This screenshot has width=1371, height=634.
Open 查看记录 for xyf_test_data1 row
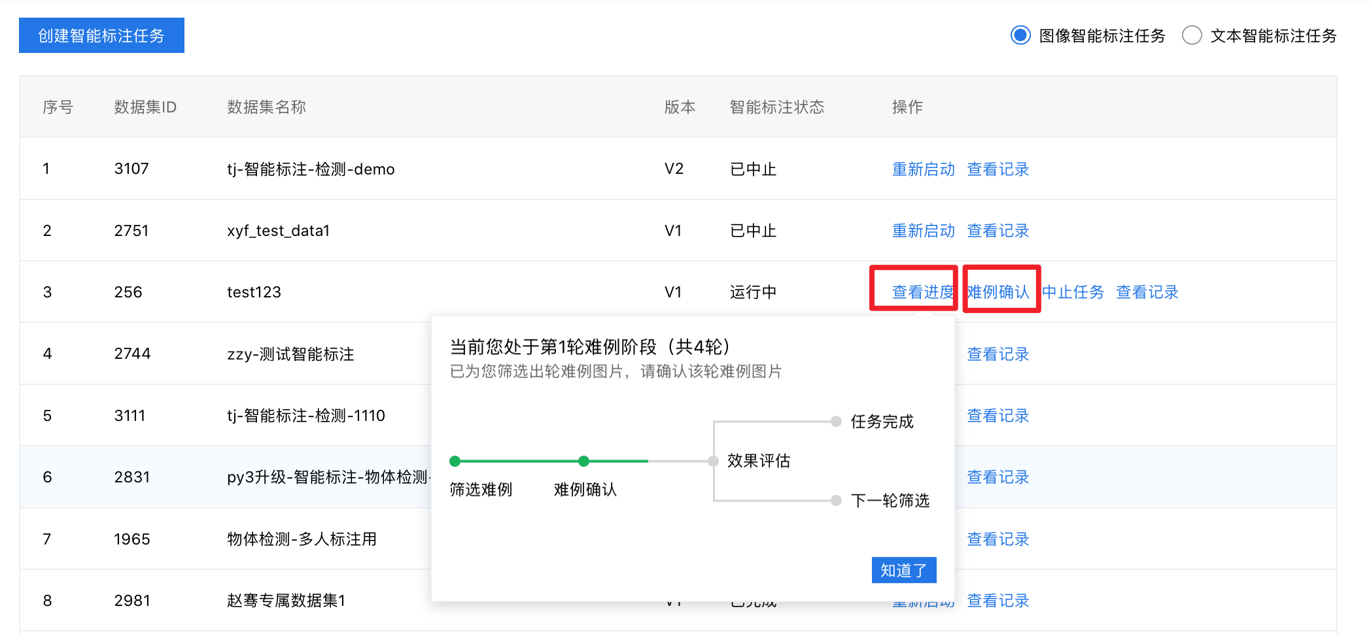(x=998, y=231)
